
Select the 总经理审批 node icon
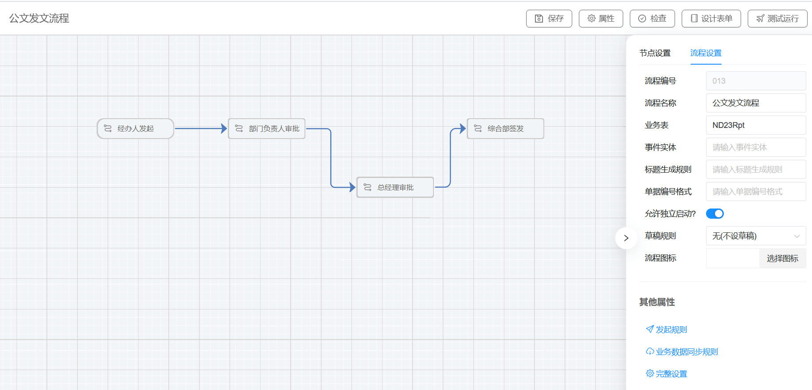(x=367, y=187)
